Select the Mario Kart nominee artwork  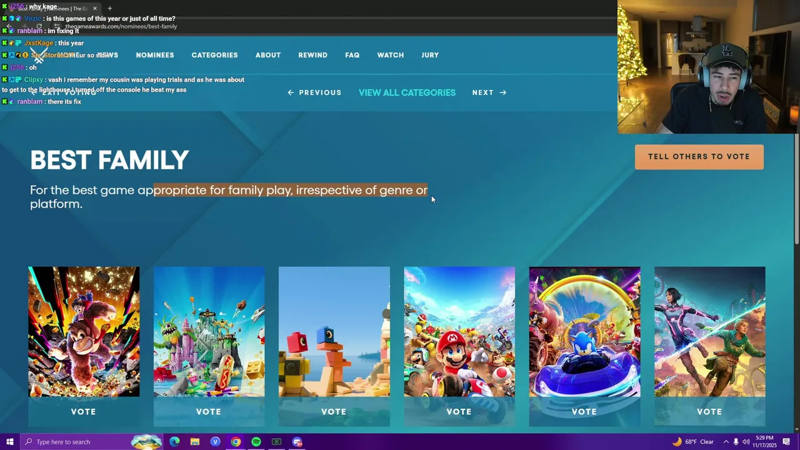tap(459, 332)
